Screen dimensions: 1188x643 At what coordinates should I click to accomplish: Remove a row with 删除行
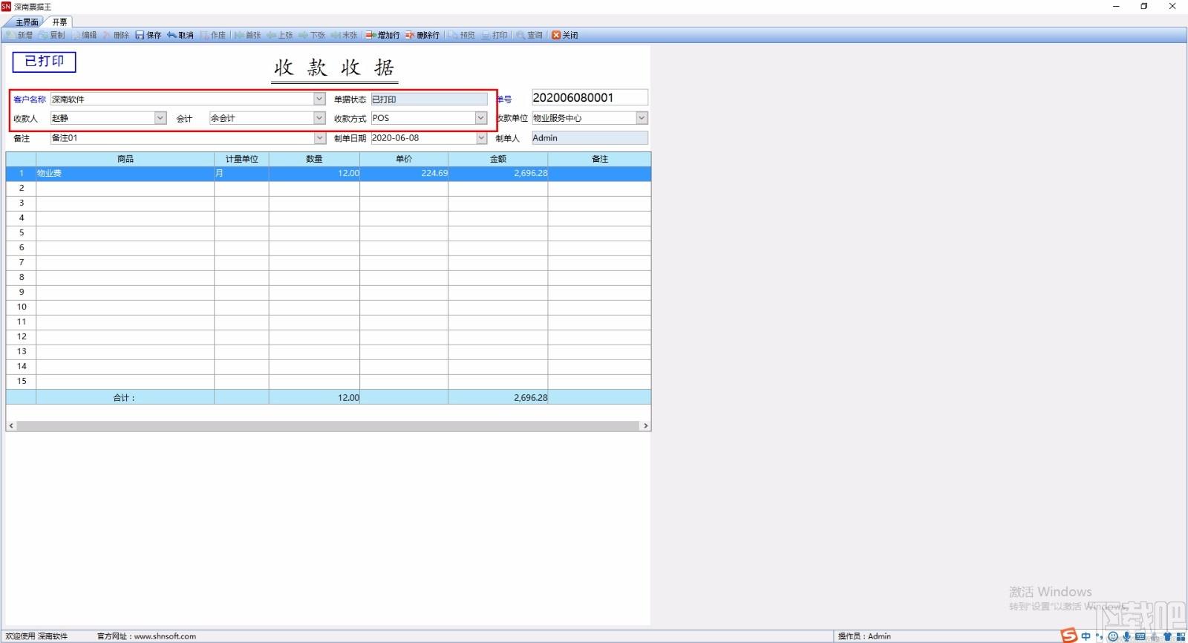[422, 35]
